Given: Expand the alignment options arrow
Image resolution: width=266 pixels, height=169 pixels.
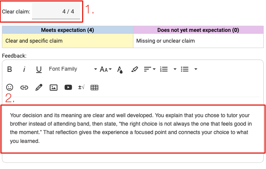Looking at the screenshot, I should click(154, 69).
